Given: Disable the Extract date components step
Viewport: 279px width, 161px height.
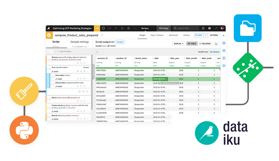Looking at the screenshot, I should point(81,86).
